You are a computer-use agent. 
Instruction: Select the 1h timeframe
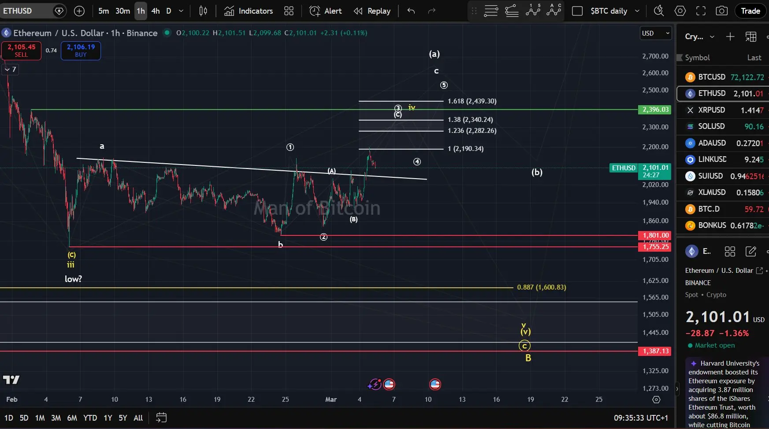141,11
